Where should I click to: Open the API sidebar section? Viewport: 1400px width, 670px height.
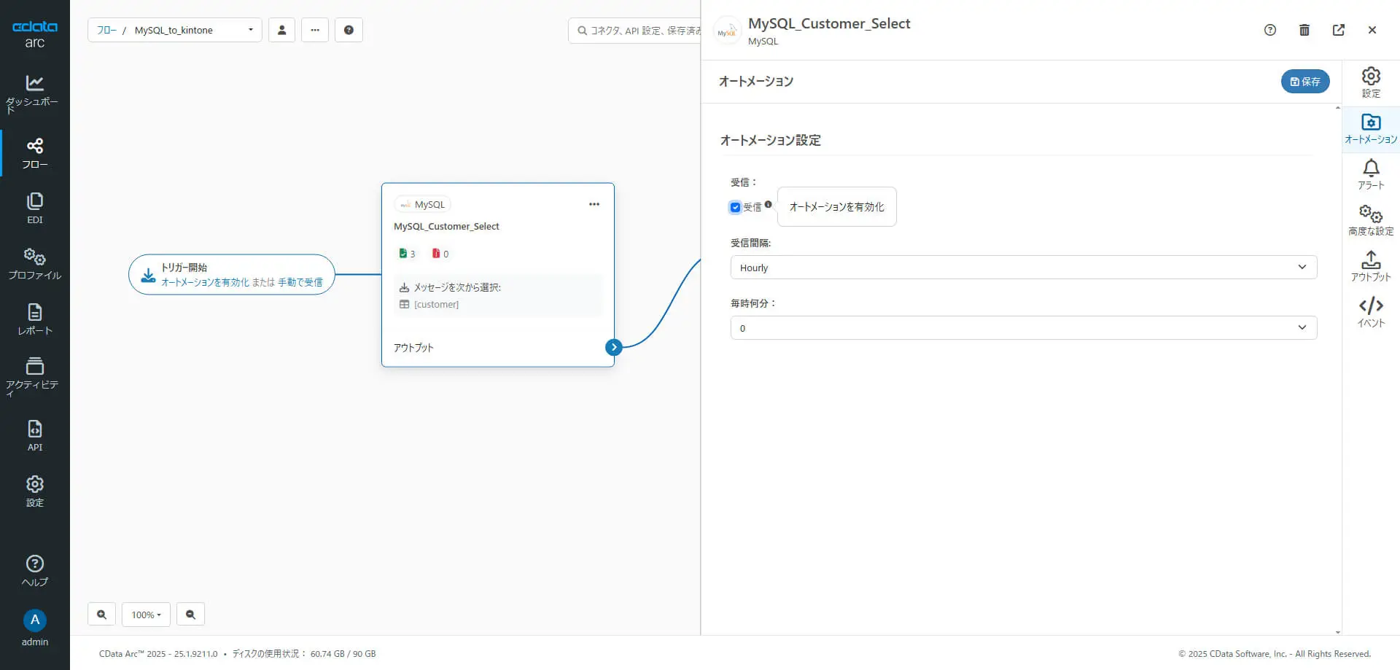[34, 435]
